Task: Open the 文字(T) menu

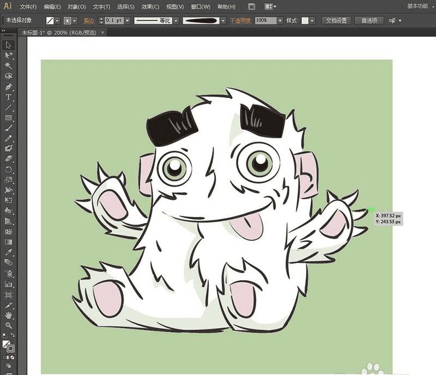Action: 101,7
